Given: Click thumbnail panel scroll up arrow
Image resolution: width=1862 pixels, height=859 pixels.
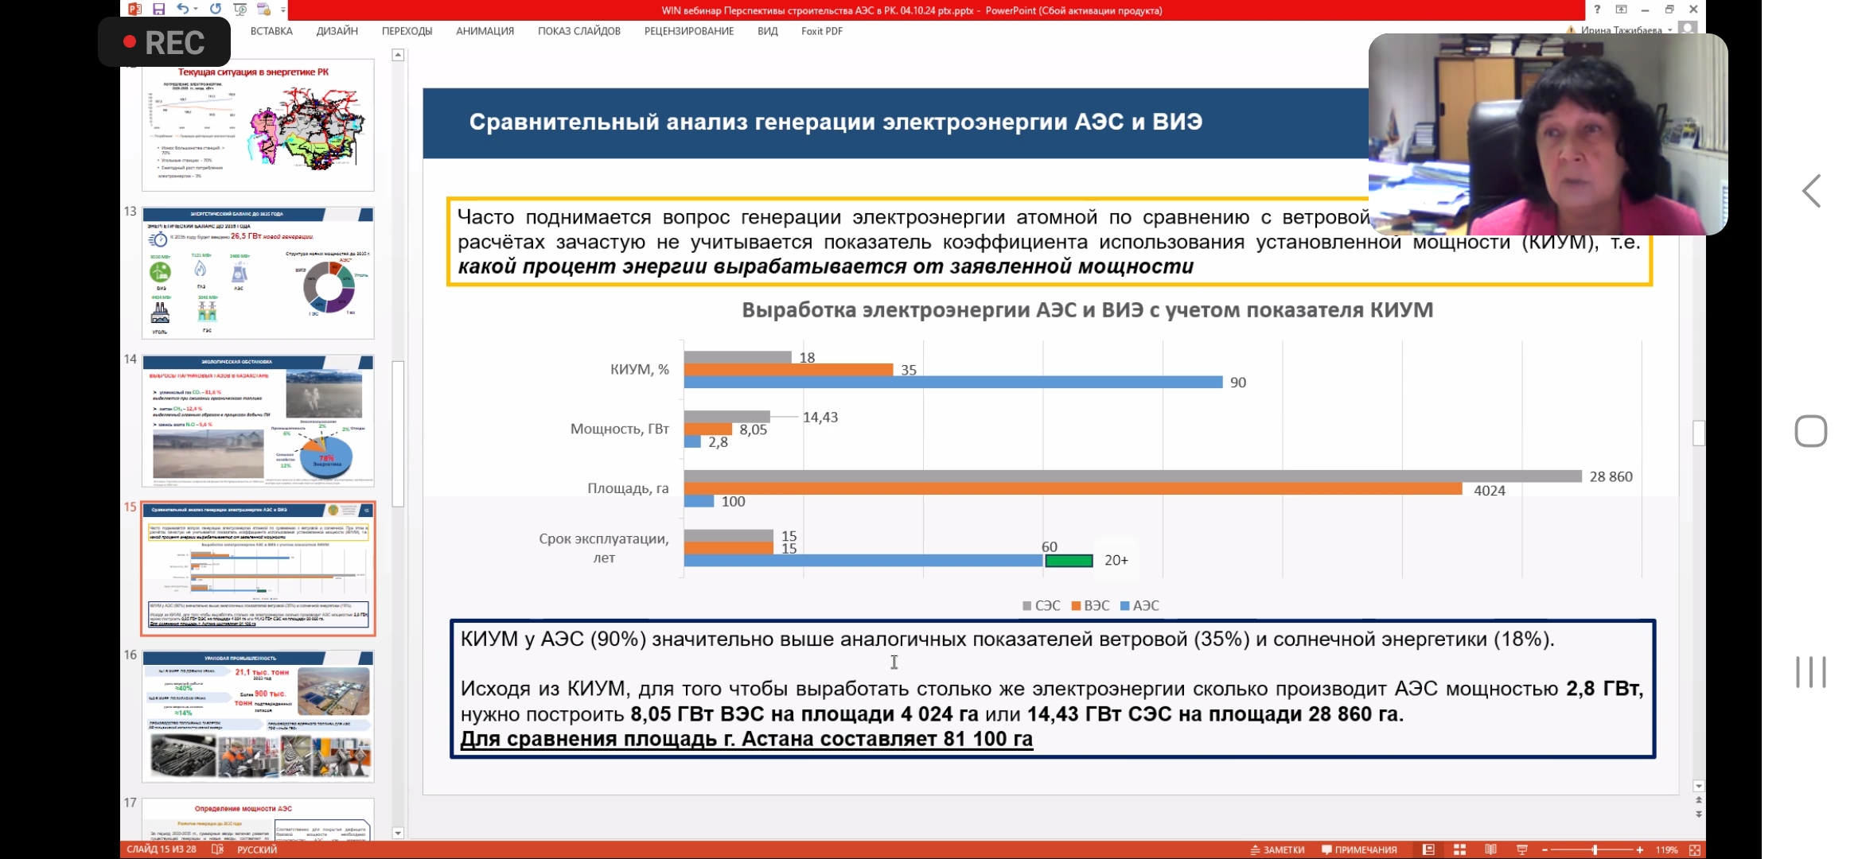Looking at the screenshot, I should (x=398, y=55).
